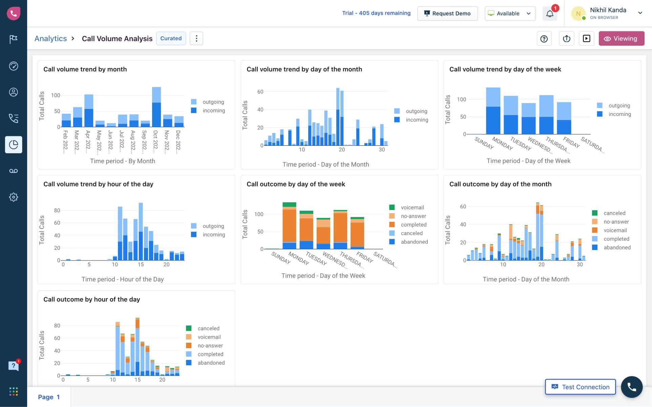Viewport: 652px width, 407px height.
Task: Start presentation mode with play icon
Action: (586, 39)
